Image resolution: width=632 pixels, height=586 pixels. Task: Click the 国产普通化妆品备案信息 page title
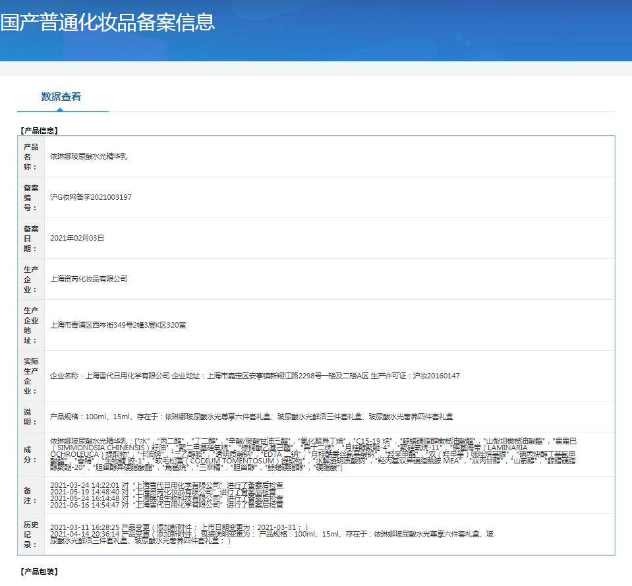107,22
